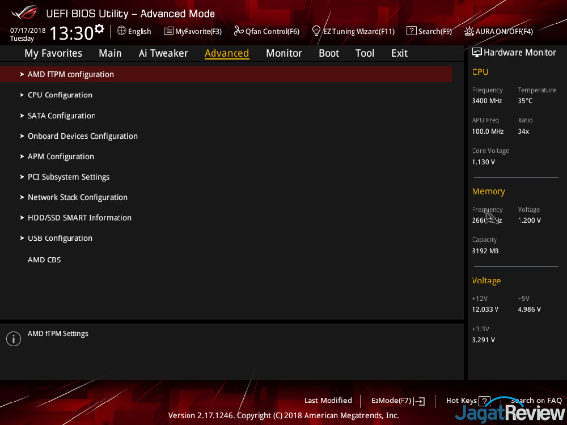Click +3.3V reading 3.291 V

[x=484, y=339]
